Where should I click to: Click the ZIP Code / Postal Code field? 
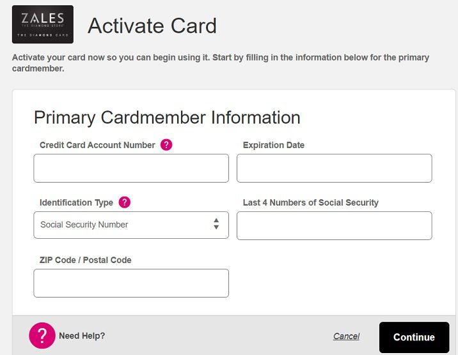coord(130,283)
